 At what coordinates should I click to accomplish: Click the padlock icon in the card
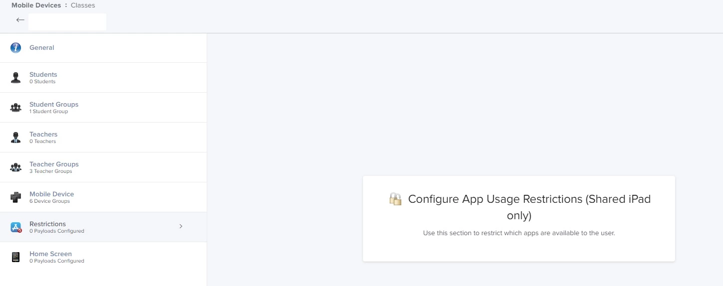[395, 199]
